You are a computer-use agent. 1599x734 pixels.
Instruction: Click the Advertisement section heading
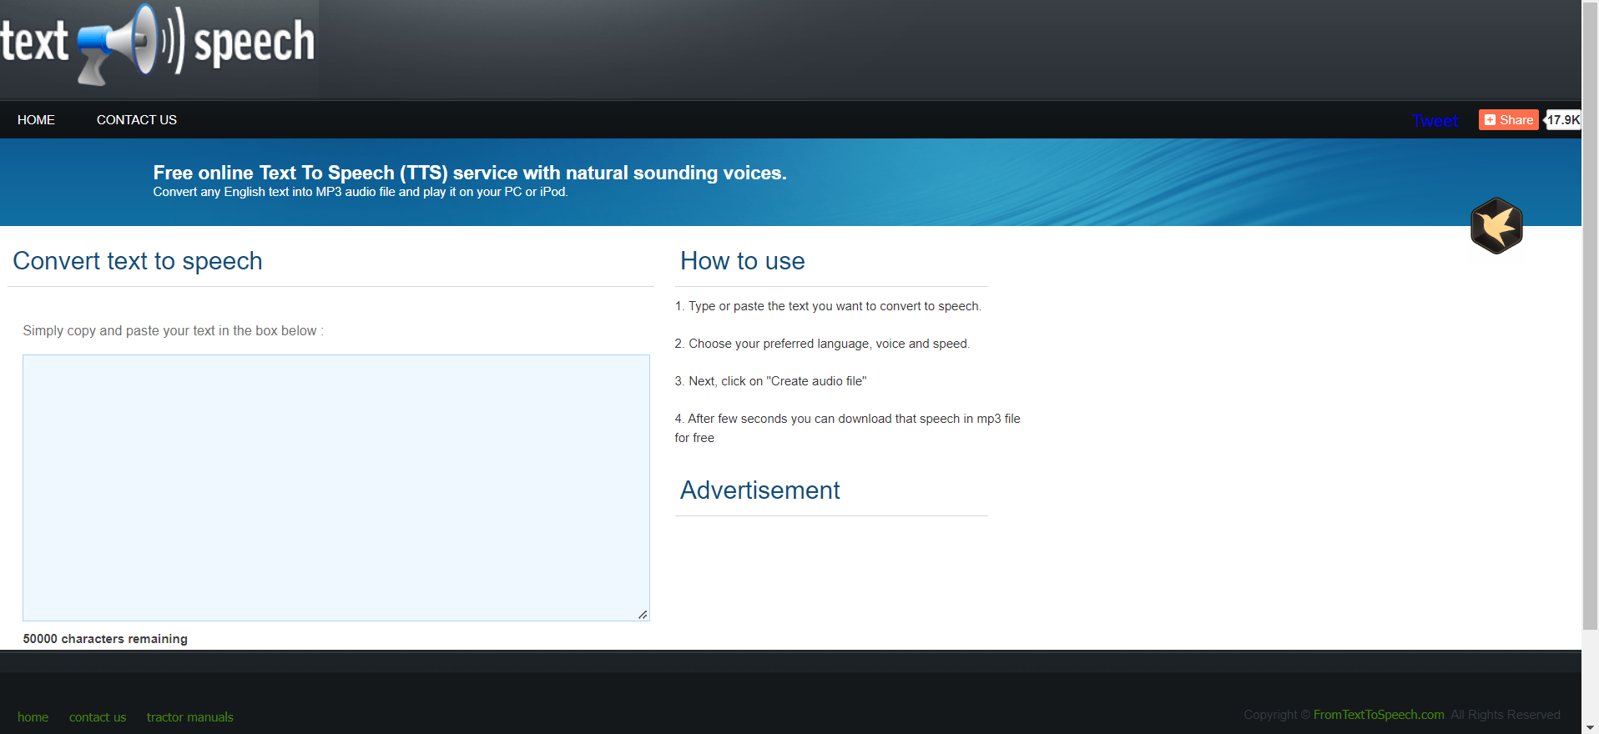(759, 490)
